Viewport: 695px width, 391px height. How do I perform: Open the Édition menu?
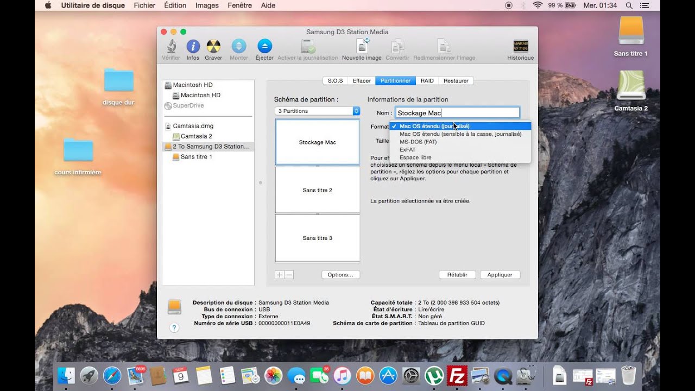[x=175, y=5]
